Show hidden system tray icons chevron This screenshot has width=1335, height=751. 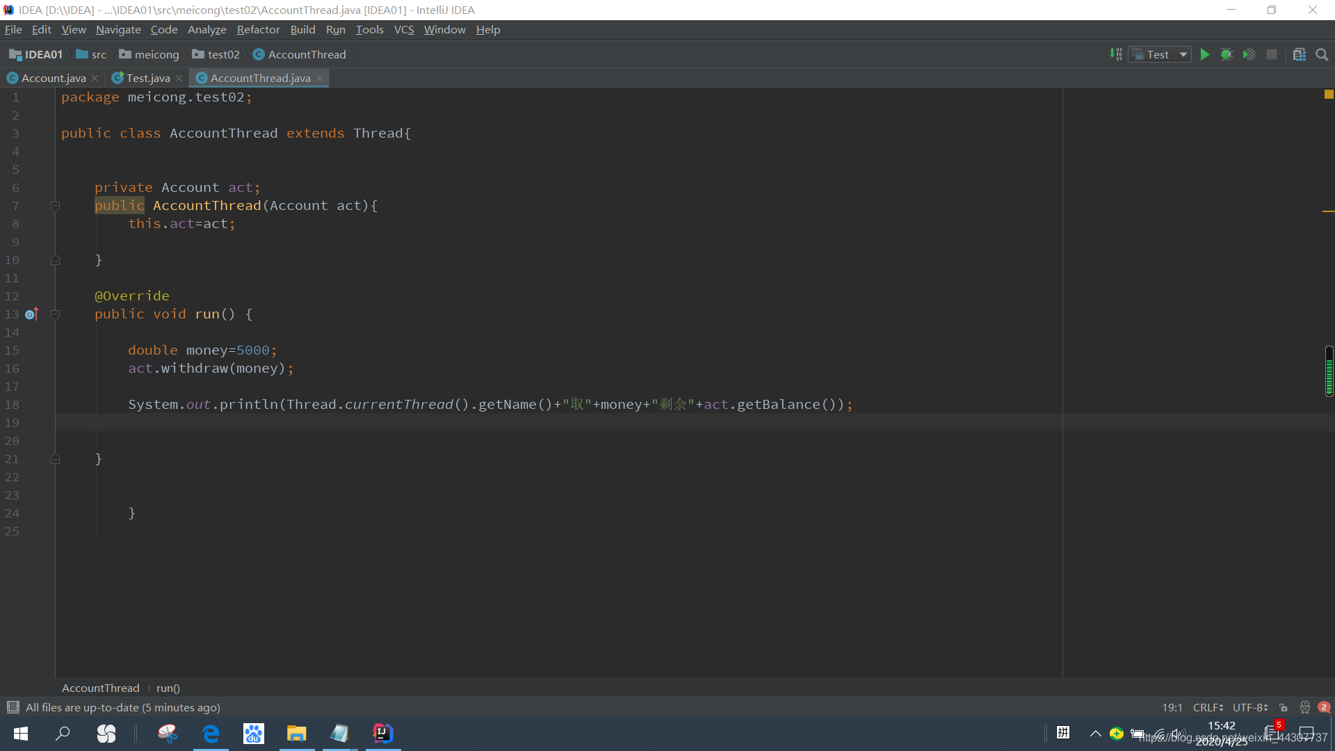click(1095, 734)
